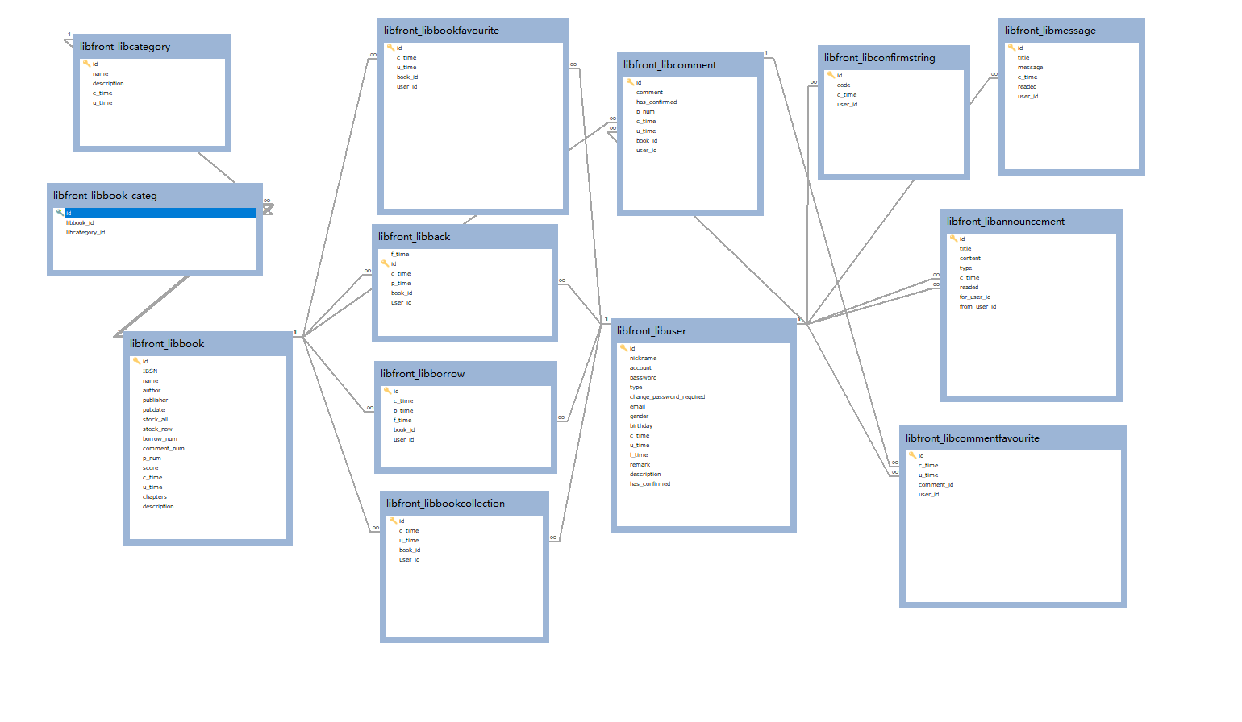Viewport: 1242px width, 722px height.
Task: Select the stock_all field in libfront_libbook
Action: coord(156,420)
